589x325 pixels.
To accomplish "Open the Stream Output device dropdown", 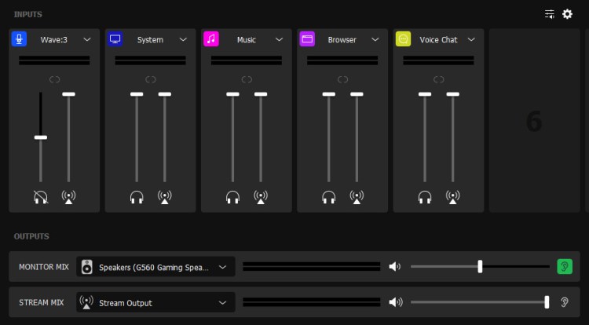I will point(223,302).
